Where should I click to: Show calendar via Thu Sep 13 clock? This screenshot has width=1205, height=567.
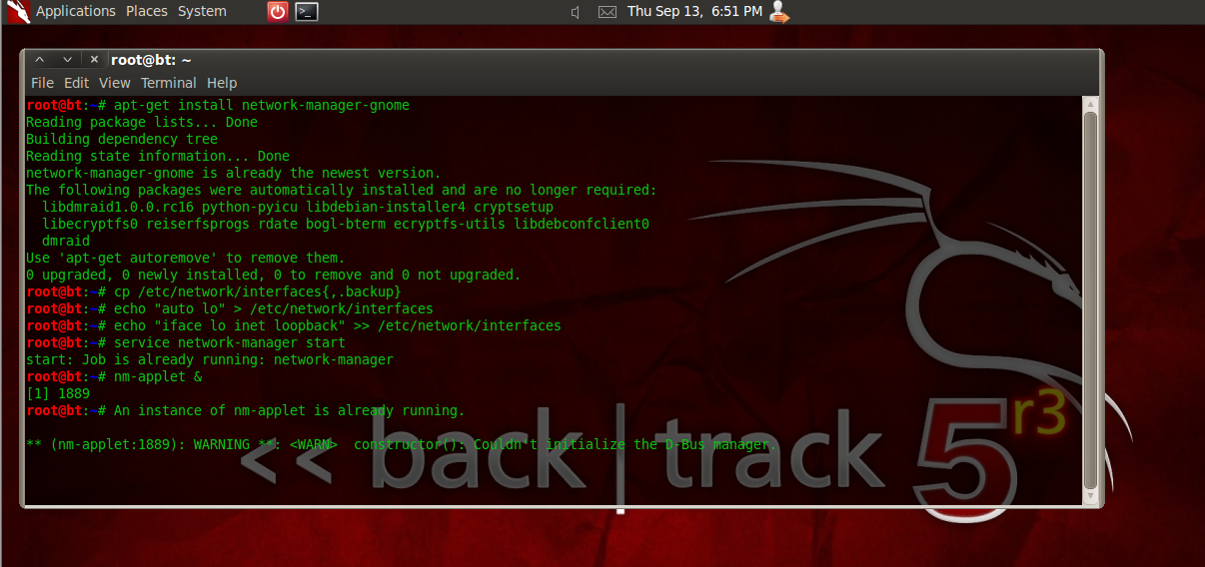[x=694, y=12]
